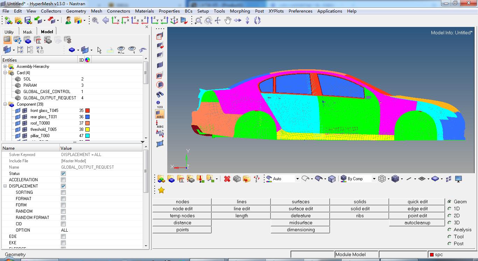Viewport: 478px width, 261px height.
Task: Click the dimensioning panel button
Action: point(301,230)
